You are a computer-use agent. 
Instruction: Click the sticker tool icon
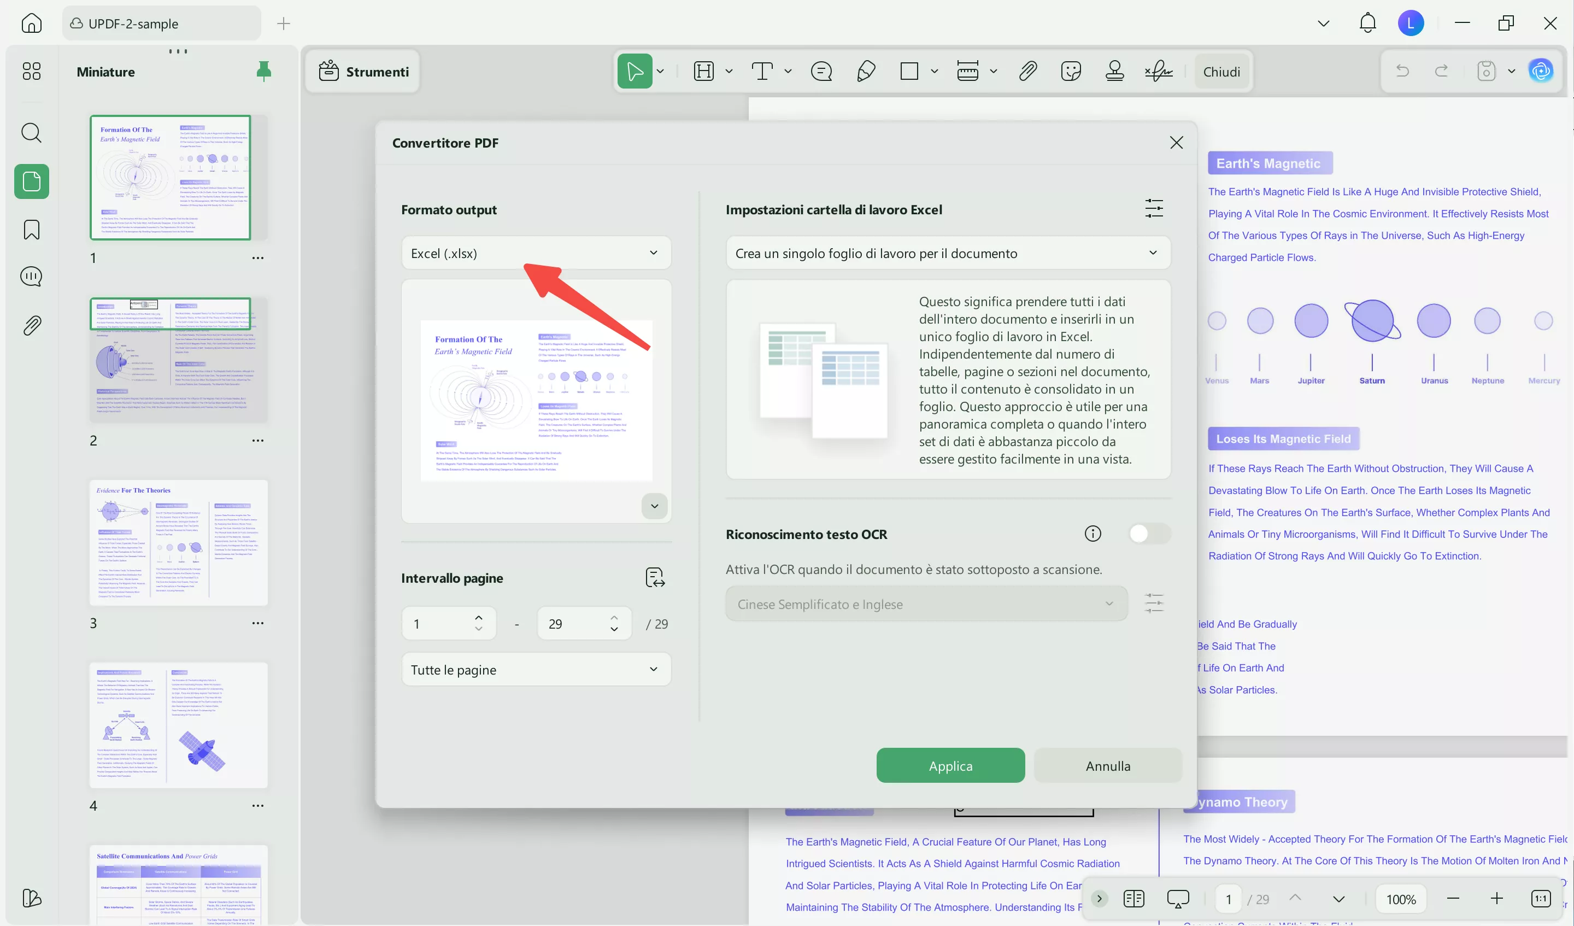click(1071, 71)
